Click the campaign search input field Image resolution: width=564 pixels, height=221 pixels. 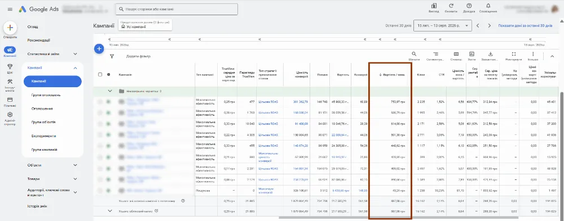(x=177, y=10)
